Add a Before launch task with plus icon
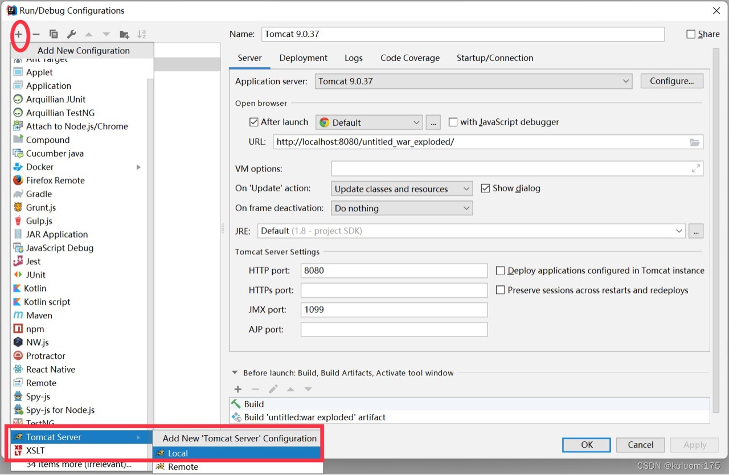Screen dimensions: 729x475 tap(237, 389)
